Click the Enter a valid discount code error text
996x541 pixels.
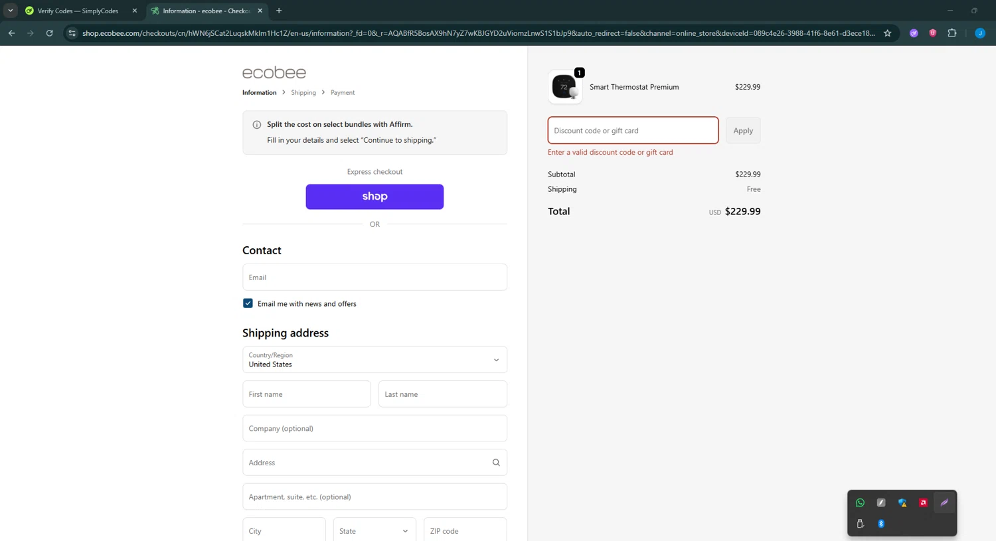click(610, 152)
